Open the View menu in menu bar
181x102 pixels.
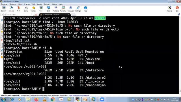coord(20,4)
